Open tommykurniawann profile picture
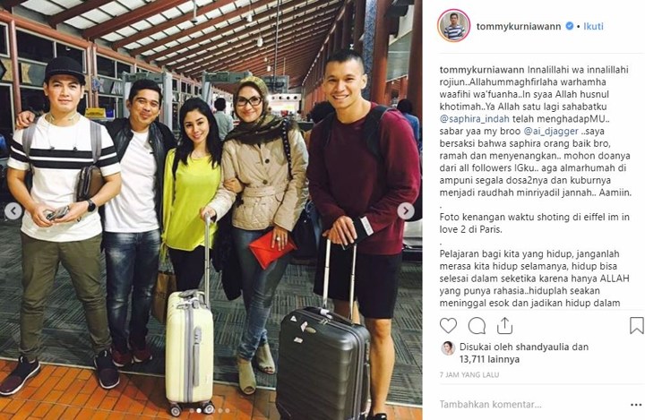 pyautogui.click(x=453, y=26)
